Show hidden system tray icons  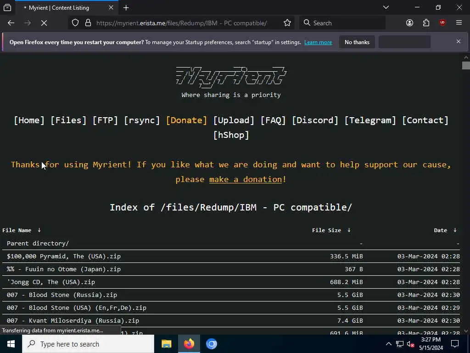point(388,344)
